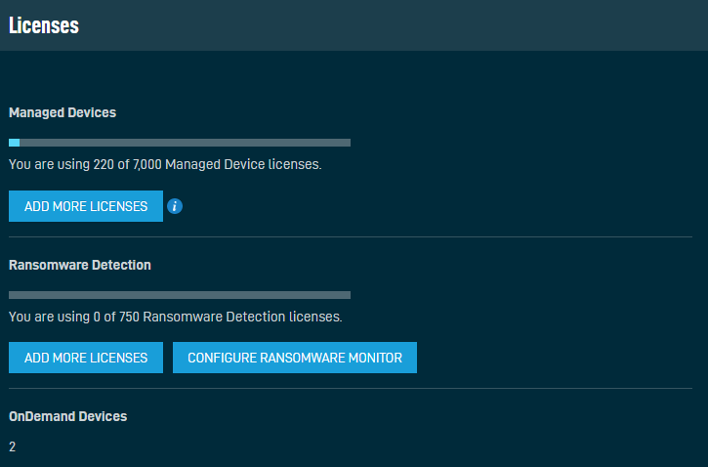Click the OnDemand Devices section heading
Viewport: 708px width, 467px height.
67,416
